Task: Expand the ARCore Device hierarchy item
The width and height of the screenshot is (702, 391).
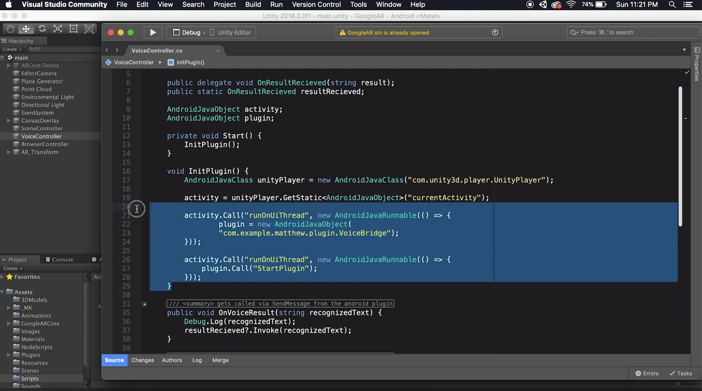Action: pyautogui.click(x=9, y=66)
